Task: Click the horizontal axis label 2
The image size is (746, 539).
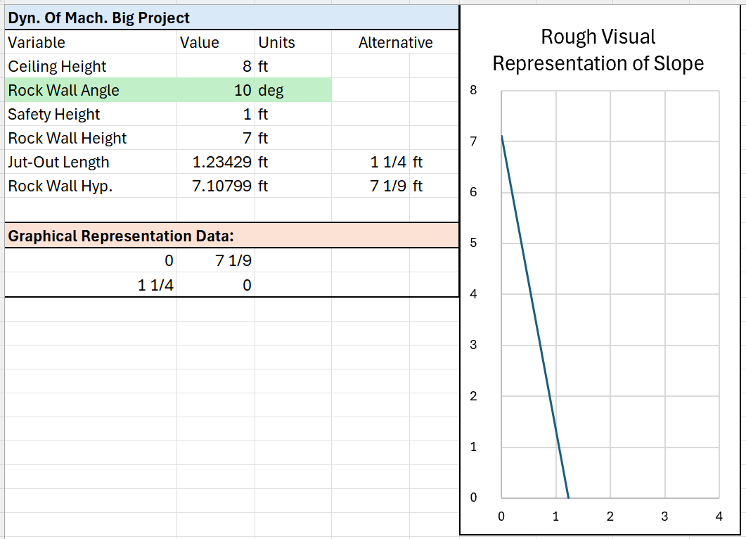Action: tap(610, 516)
